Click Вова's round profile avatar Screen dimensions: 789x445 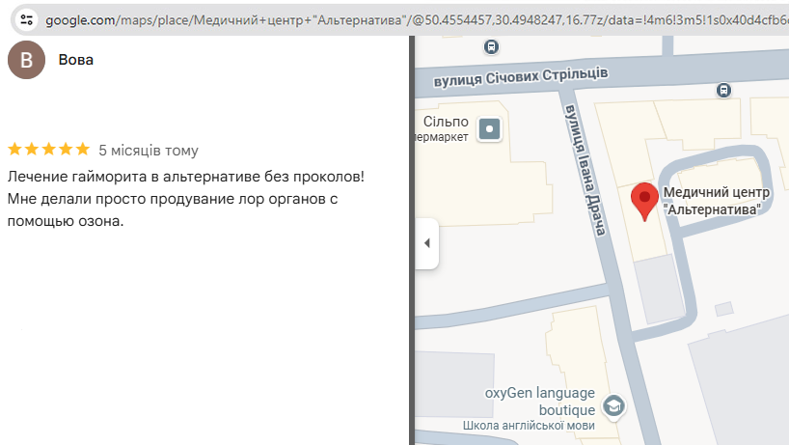26,60
